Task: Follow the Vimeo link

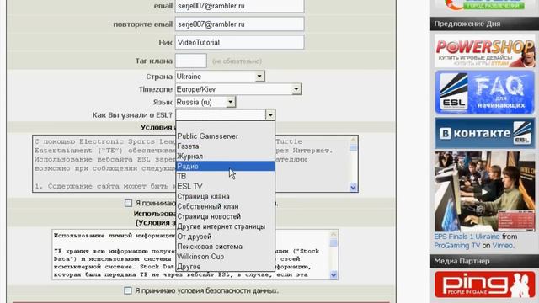Action: coord(502,246)
